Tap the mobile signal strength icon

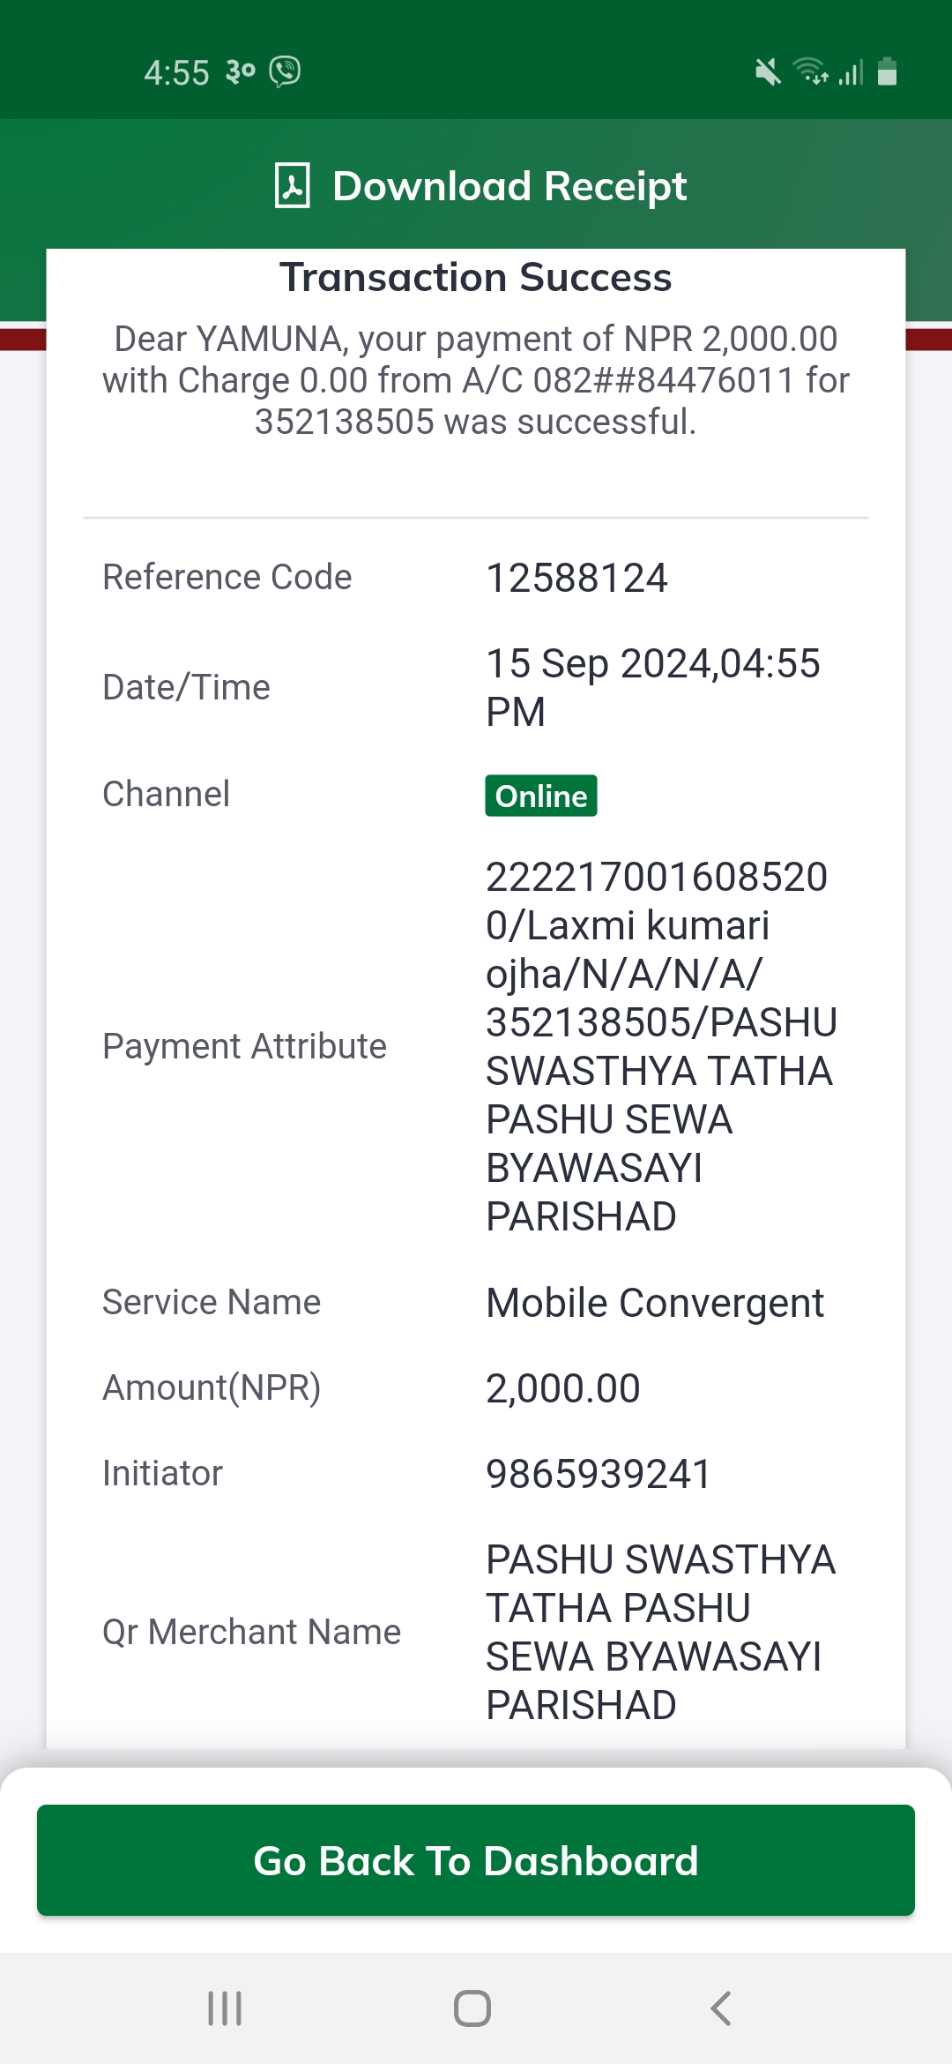click(x=851, y=71)
